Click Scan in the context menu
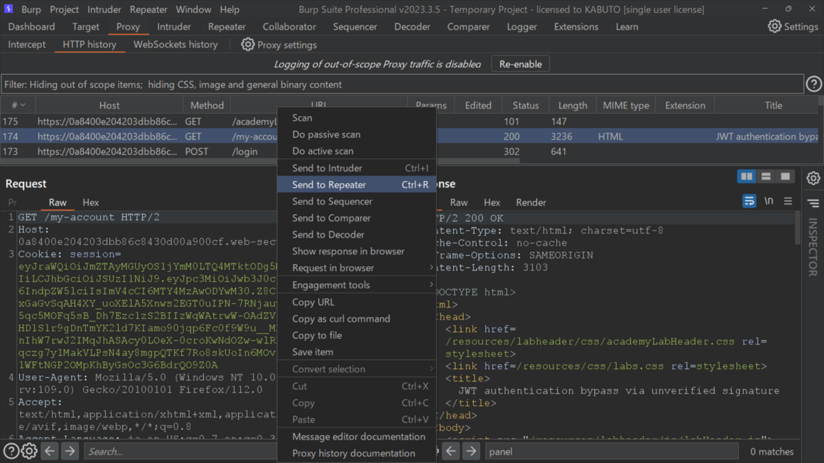824x463 pixels. 356,118
